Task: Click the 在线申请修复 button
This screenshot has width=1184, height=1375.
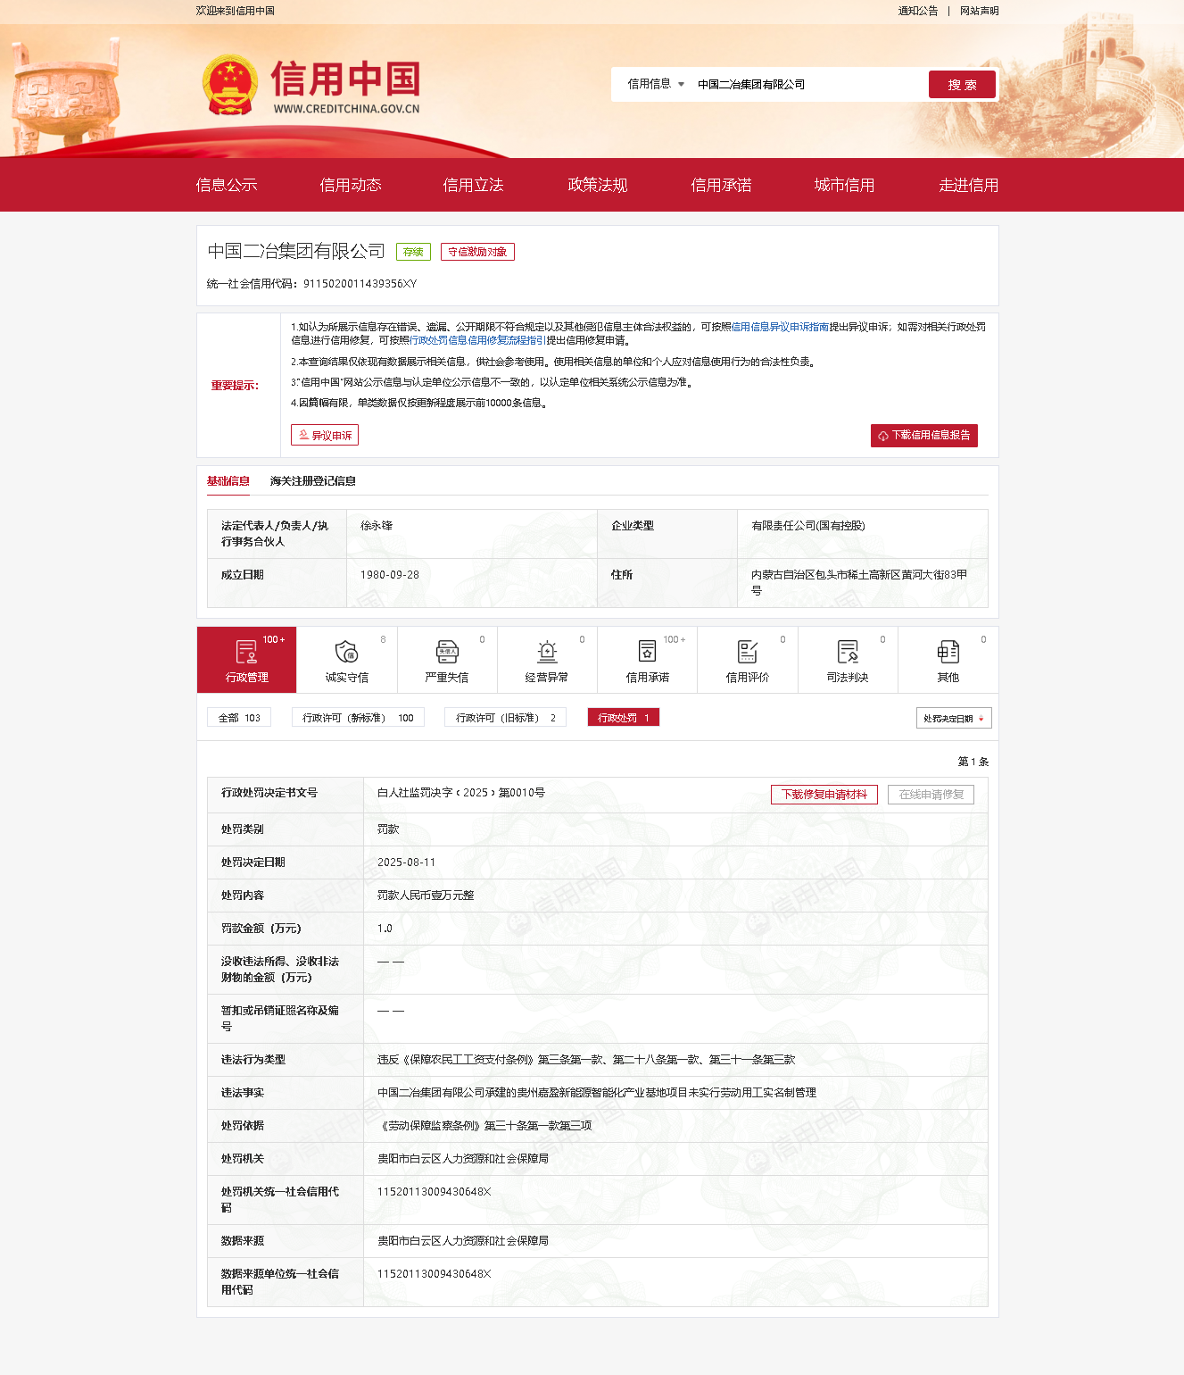Action: point(931,795)
